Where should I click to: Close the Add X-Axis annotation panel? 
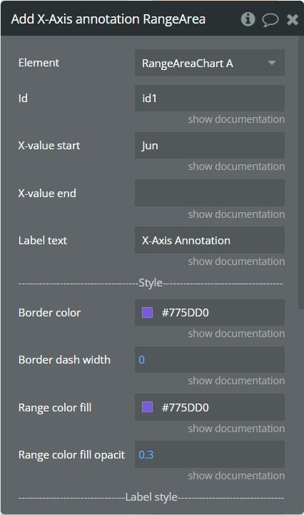292,20
